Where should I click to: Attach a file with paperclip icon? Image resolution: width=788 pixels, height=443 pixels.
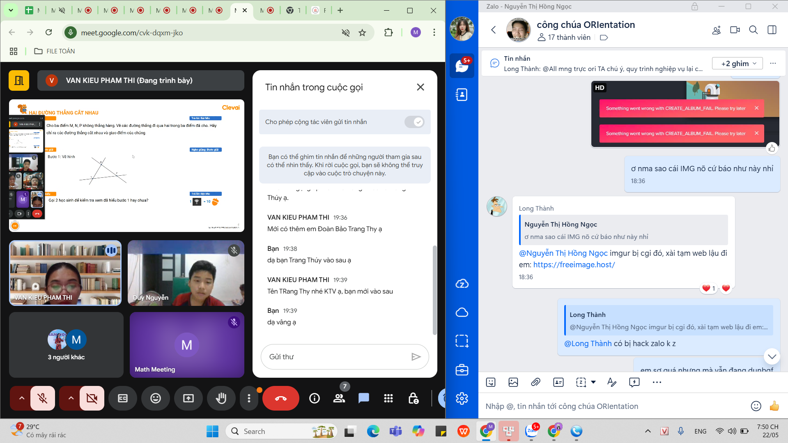tap(535, 382)
